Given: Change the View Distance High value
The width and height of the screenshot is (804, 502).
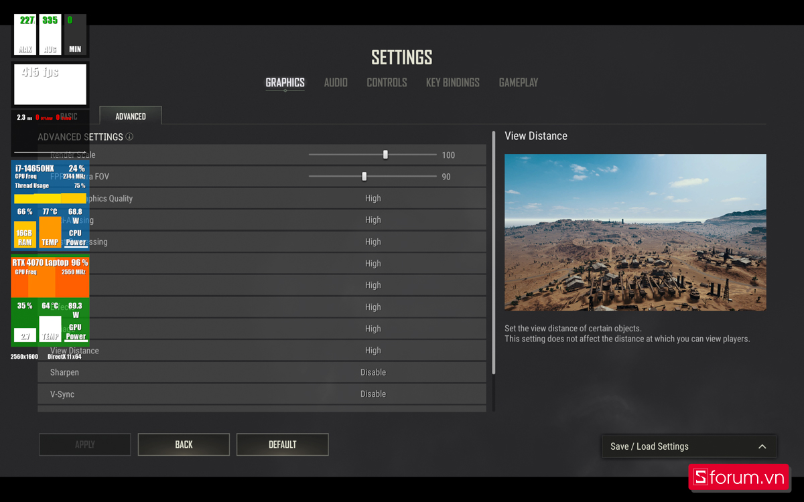Looking at the screenshot, I should (373, 351).
